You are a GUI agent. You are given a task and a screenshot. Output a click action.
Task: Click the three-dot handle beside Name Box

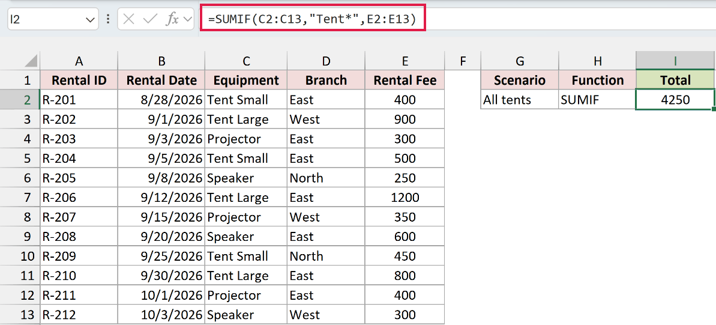click(108, 19)
